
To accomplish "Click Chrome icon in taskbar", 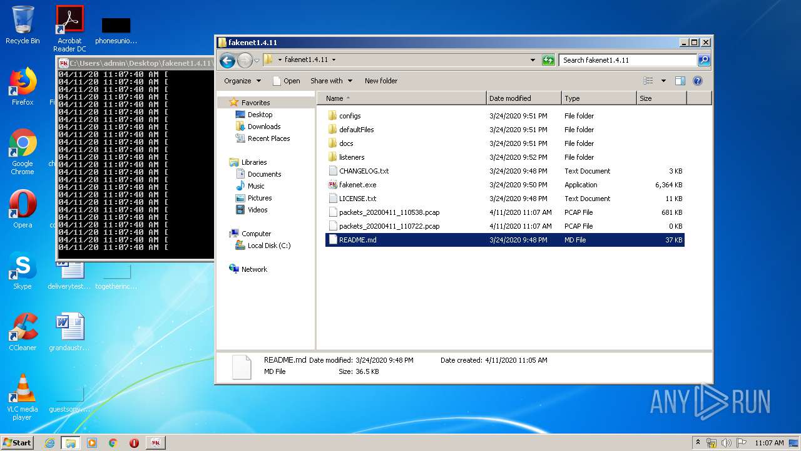I will pyautogui.click(x=113, y=443).
